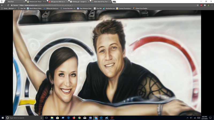Open the gold-ring extension with green bar
The height and width of the screenshot is (120, 214).
[x=208, y=5]
